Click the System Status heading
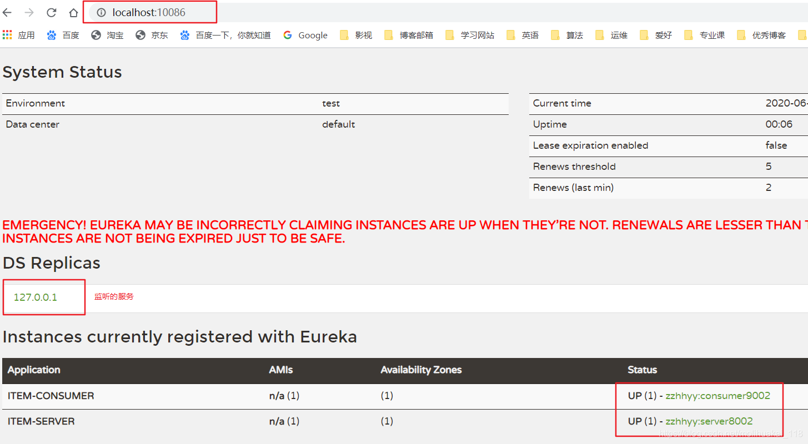The width and height of the screenshot is (808, 444). pyautogui.click(x=62, y=72)
